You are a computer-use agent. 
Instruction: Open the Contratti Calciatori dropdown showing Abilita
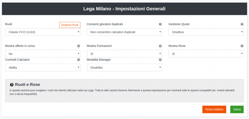(43, 68)
